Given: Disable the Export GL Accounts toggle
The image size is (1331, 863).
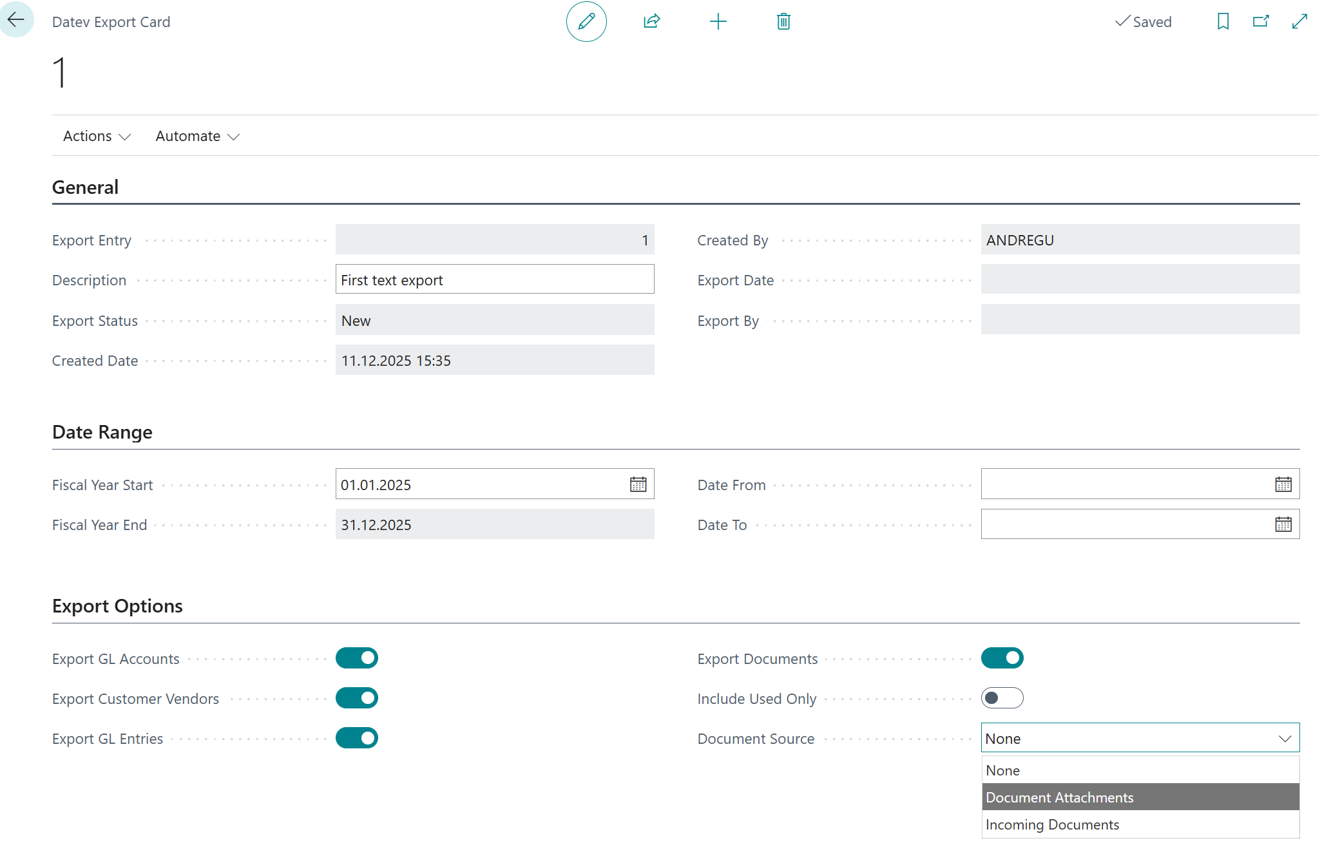Looking at the screenshot, I should coord(357,658).
